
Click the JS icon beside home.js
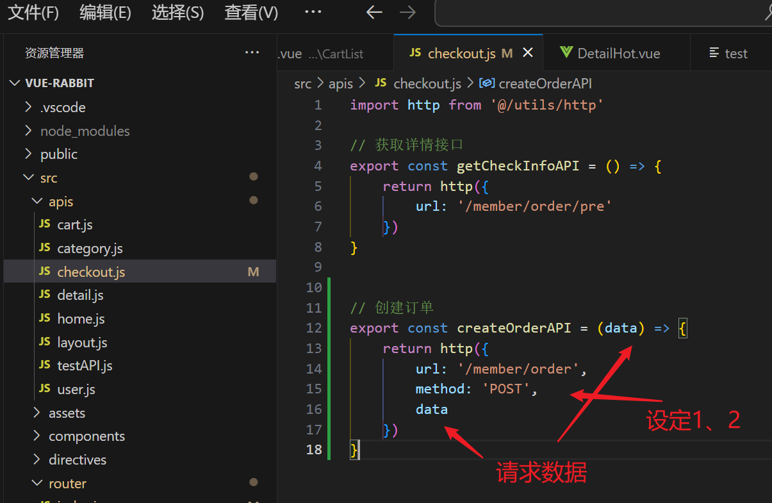(44, 318)
